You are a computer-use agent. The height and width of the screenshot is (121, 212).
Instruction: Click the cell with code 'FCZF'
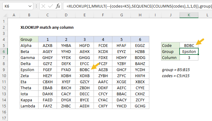click(103, 64)
